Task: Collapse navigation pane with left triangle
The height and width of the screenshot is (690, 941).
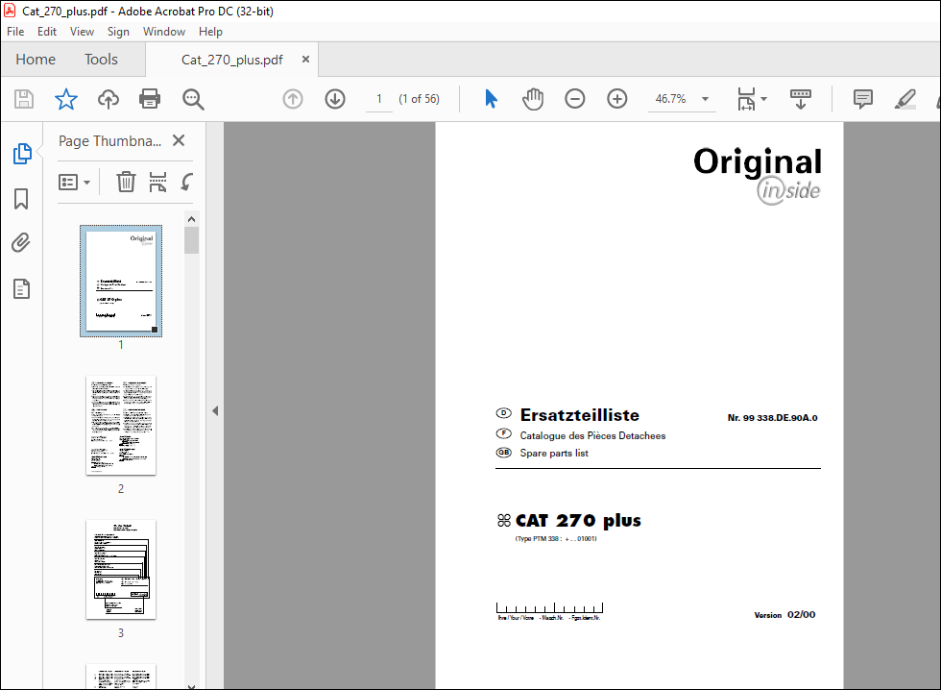Action: click(x=215, y=410)
